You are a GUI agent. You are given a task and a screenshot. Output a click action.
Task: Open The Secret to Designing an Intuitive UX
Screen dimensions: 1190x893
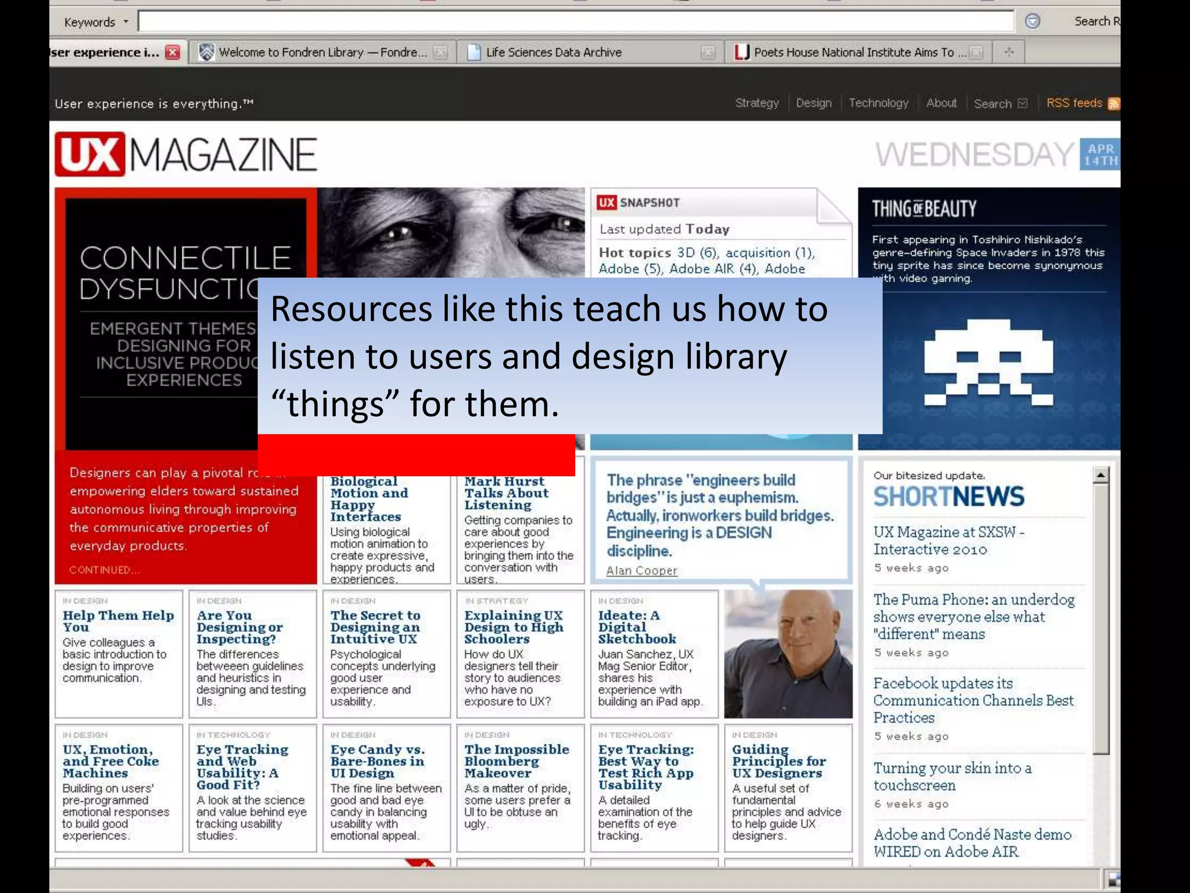point(375,627)
